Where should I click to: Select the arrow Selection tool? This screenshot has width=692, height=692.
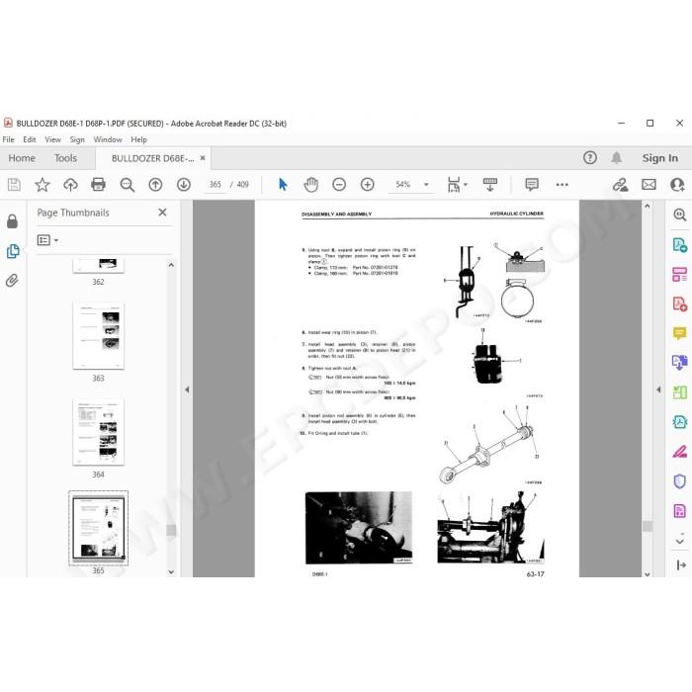coord(283,185)
